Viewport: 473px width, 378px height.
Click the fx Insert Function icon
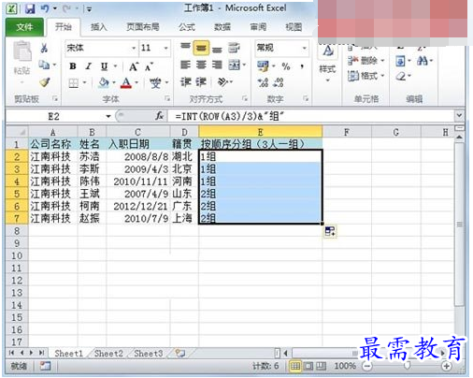click(x=159, y=116)
